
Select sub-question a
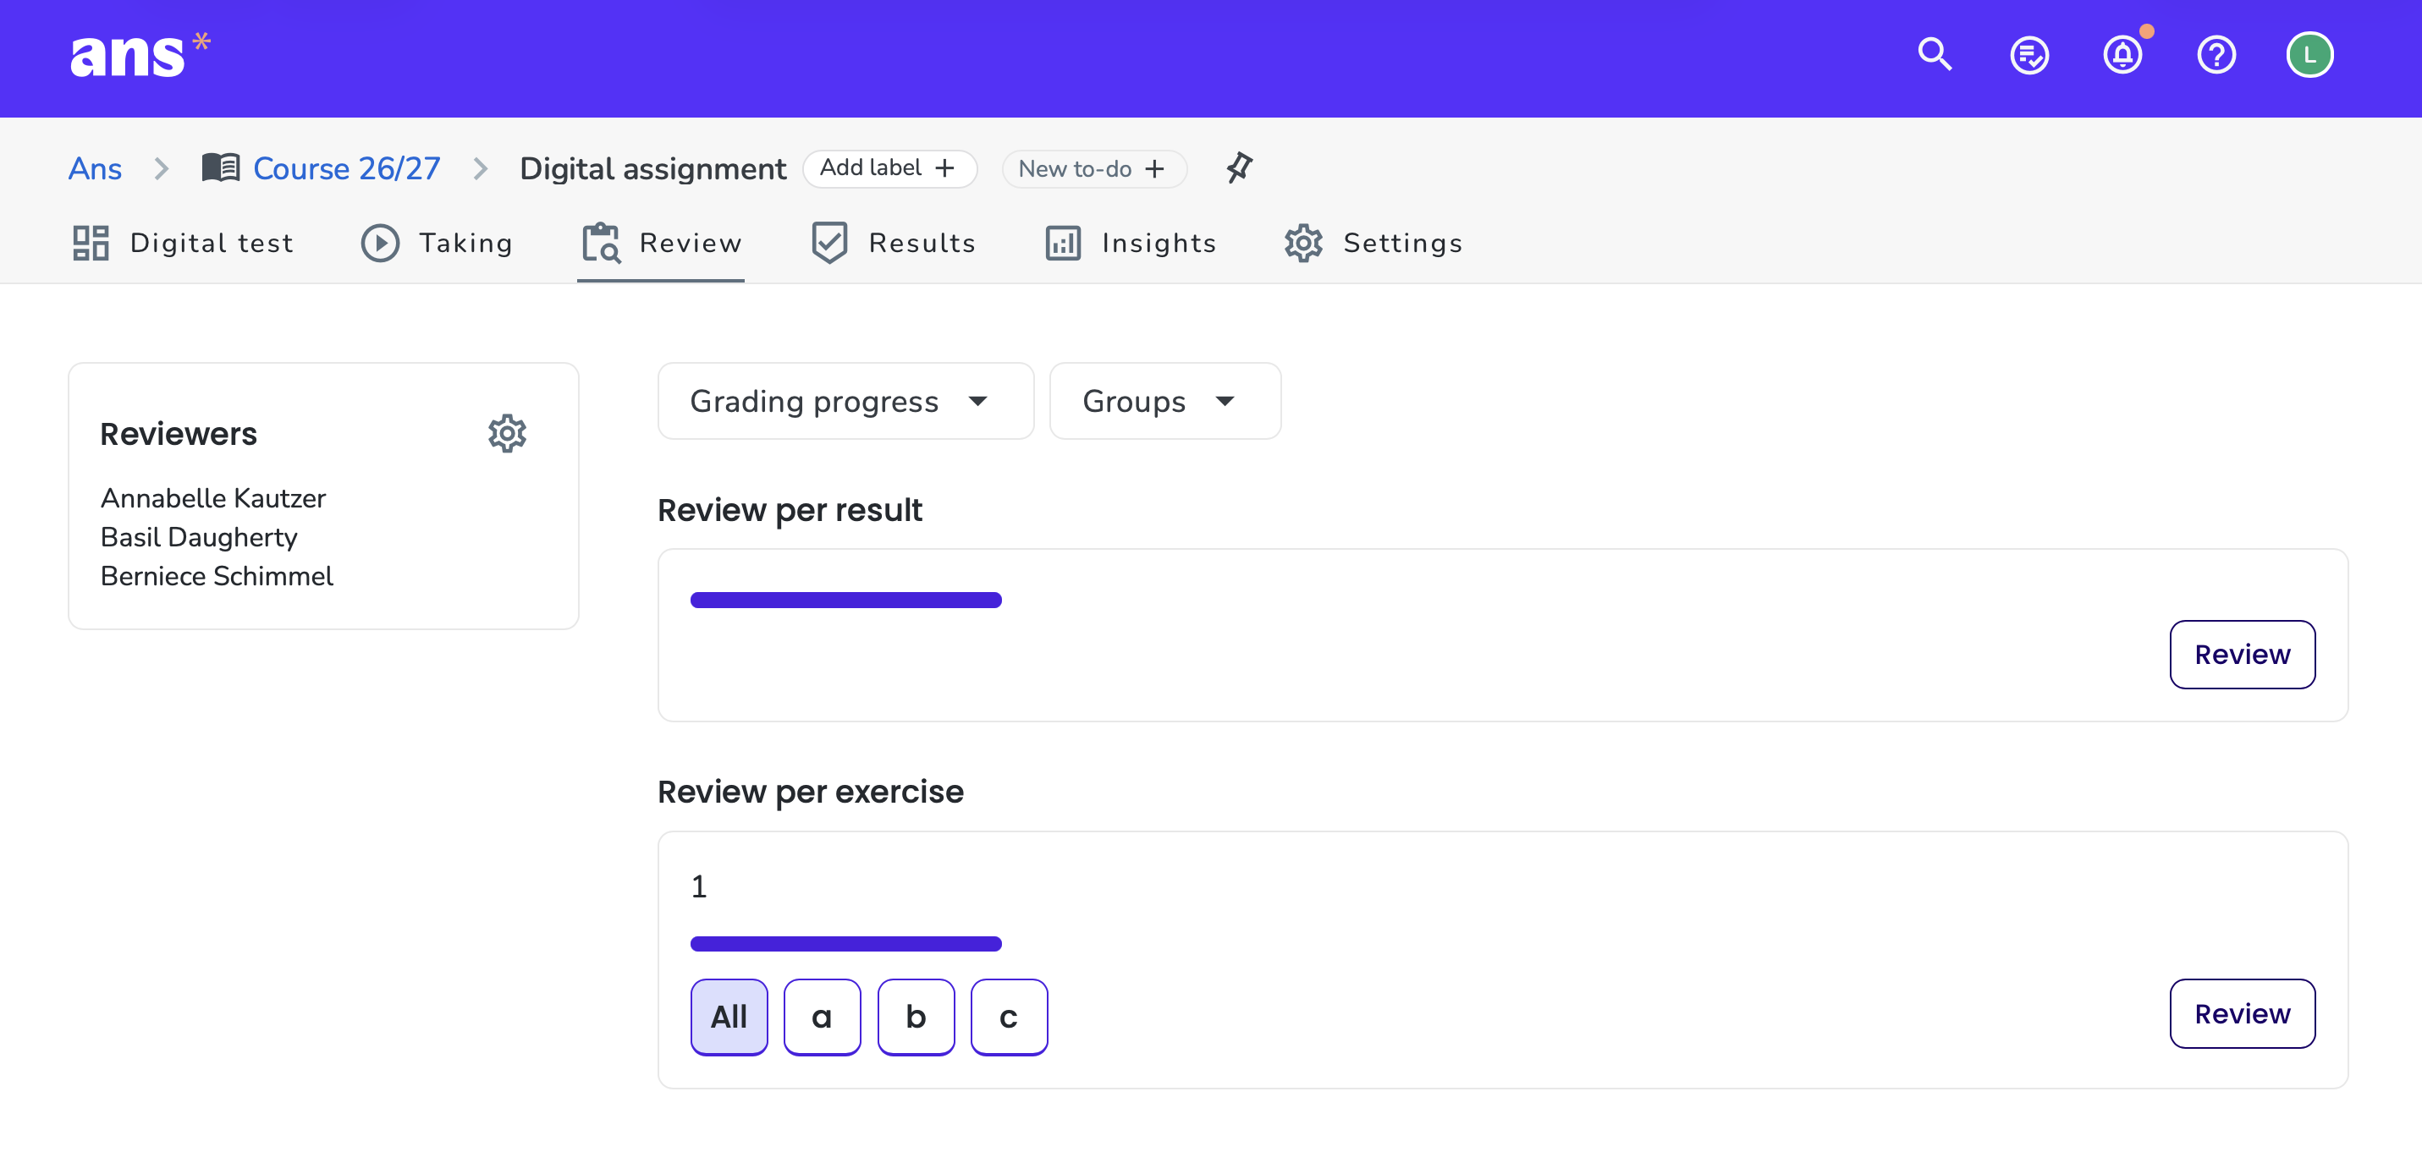822,1017
